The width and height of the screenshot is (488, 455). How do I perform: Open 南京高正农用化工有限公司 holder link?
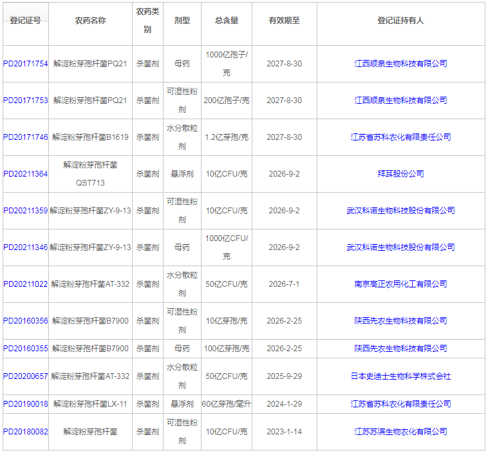point(400,284)
